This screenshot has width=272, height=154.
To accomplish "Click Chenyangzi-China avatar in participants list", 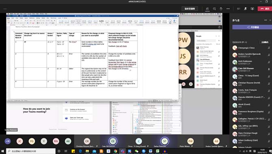I will (235, 48).
